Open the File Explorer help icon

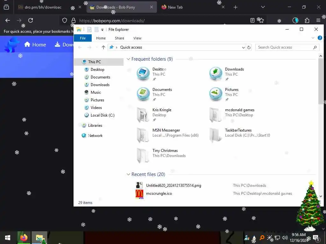tap(320, 38)
